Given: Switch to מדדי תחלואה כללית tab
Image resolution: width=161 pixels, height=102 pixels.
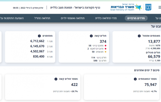Looking at the screenshot, I should point(105,18).
